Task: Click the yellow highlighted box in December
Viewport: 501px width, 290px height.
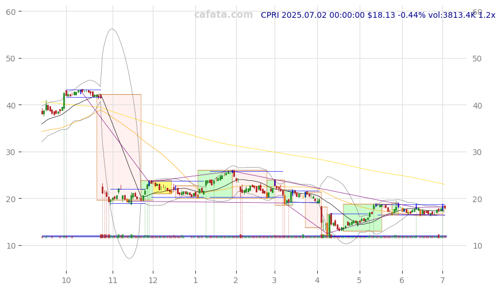Action: 163,187
